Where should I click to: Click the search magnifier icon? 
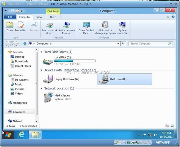170,44
